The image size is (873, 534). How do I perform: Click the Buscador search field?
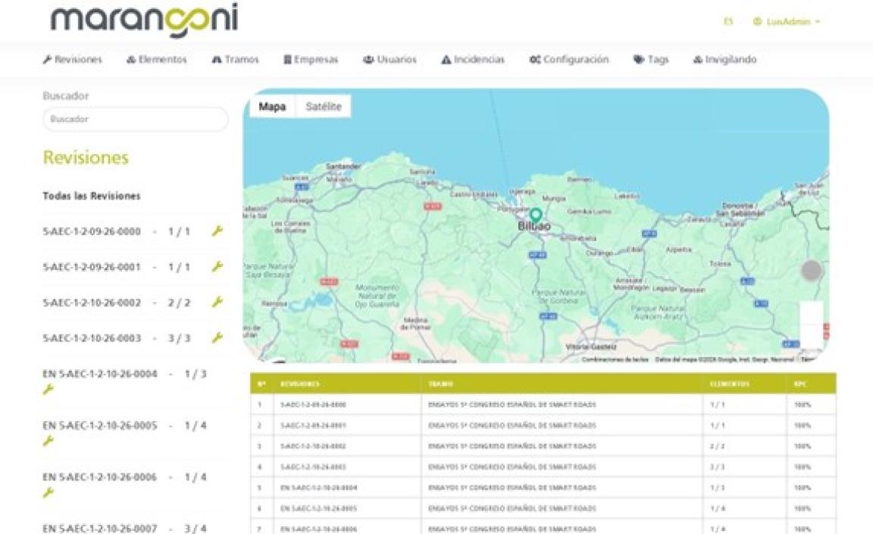(136, 119)
